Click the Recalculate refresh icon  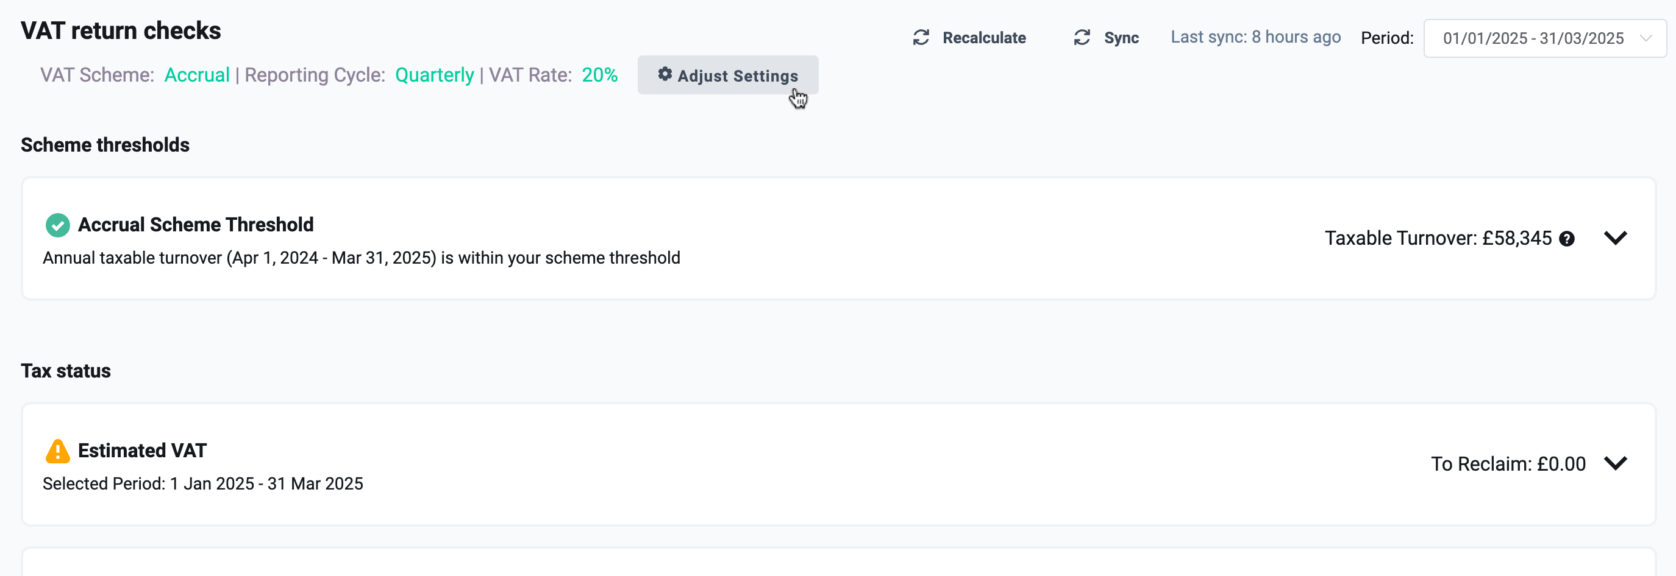click(921, 38)
